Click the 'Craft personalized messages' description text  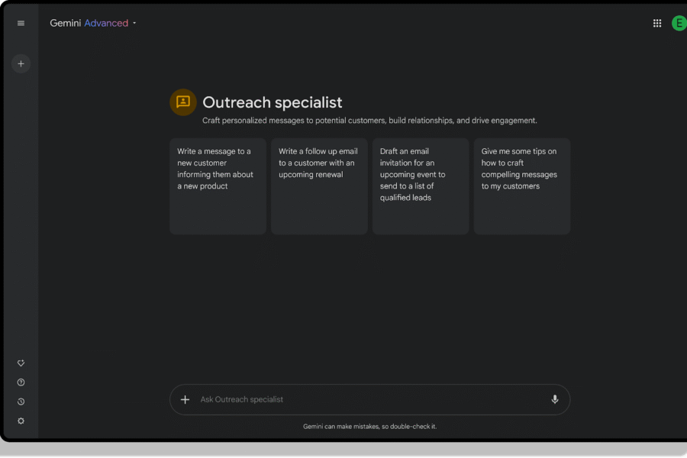[x=369, y=121]
